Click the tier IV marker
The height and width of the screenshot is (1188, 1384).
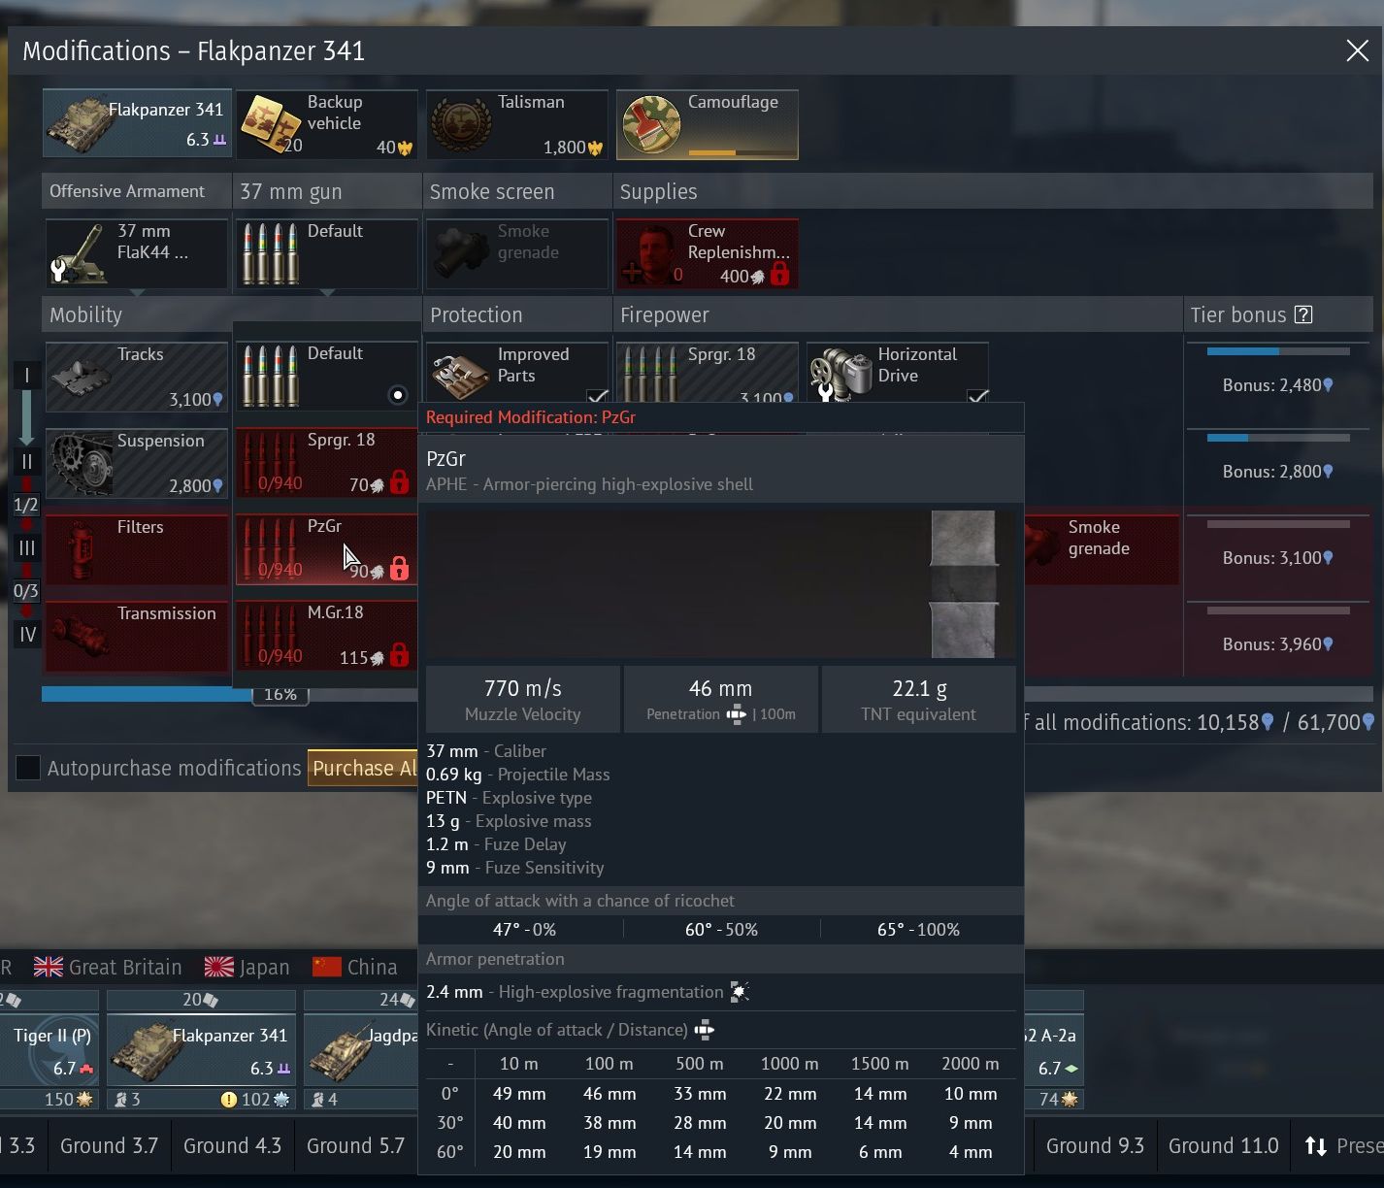click(x=26, y=635)
